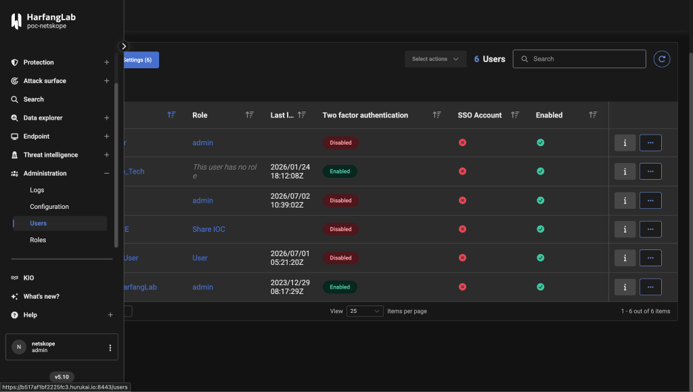Click the sidebar expand arrow icon
The image size is (693, 392).
tap(124, 47)
